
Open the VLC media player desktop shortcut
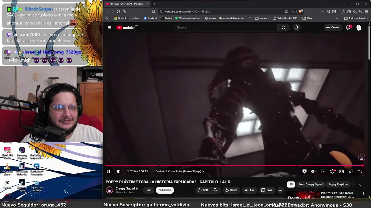click(7, 169)
